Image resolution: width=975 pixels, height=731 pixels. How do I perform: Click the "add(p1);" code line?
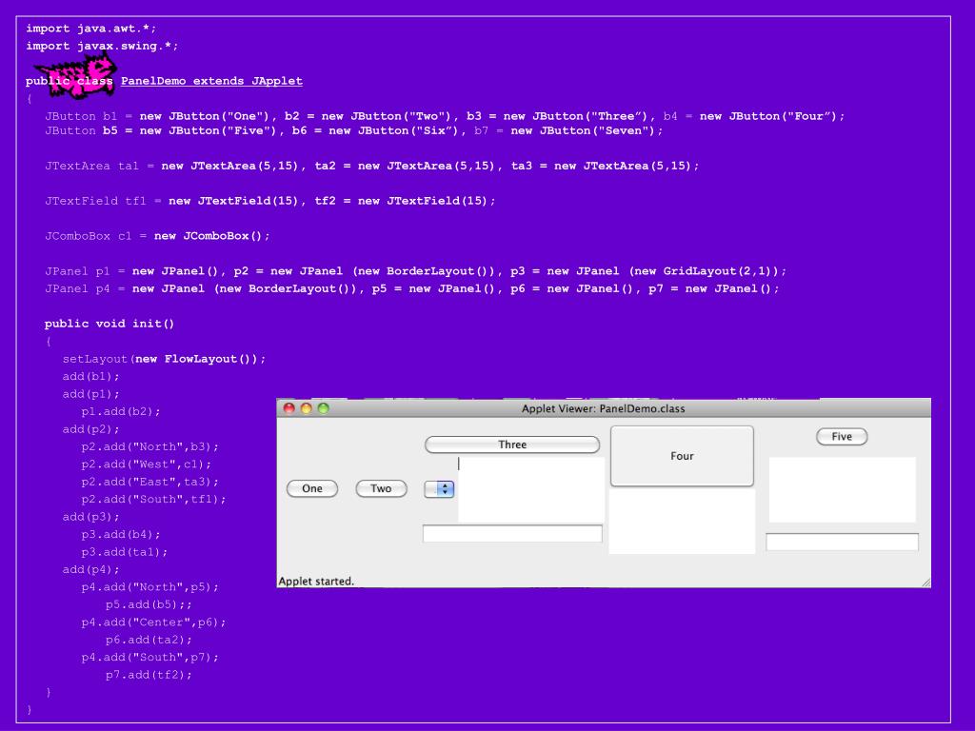[90, 393]
